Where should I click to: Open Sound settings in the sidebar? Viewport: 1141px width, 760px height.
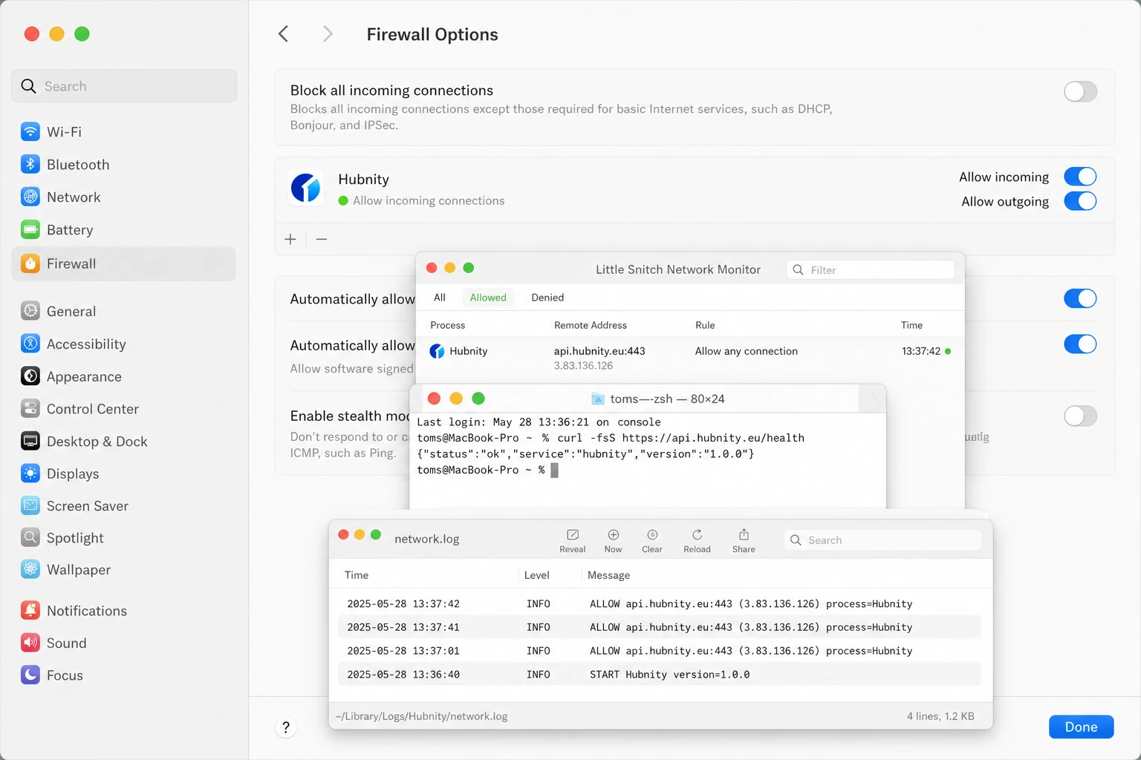(x=123, y=643)
